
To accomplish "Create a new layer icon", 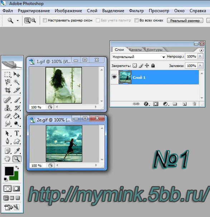I will click(185, 104).
